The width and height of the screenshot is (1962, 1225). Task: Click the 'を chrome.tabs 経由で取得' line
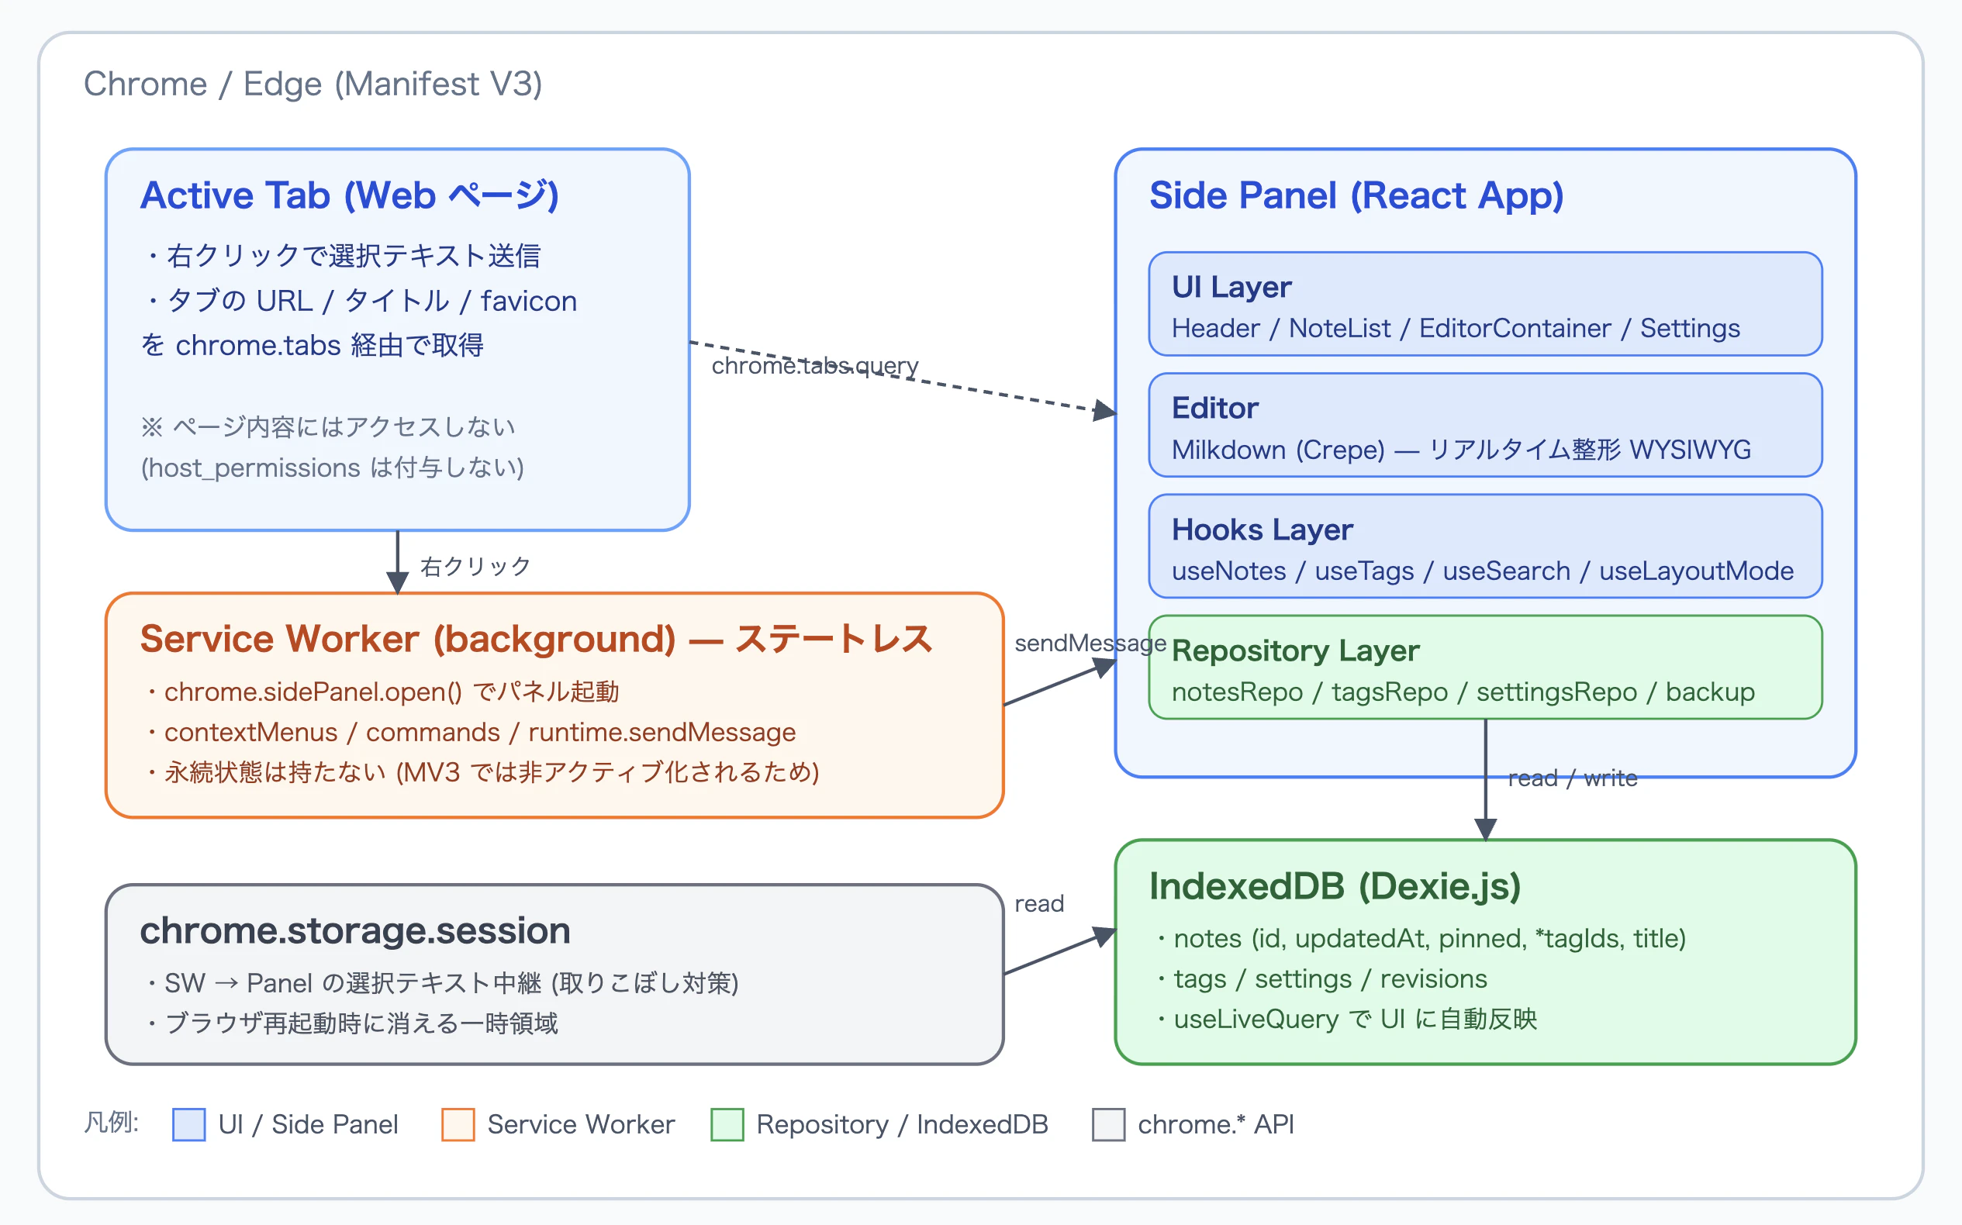tap(312, 345)
